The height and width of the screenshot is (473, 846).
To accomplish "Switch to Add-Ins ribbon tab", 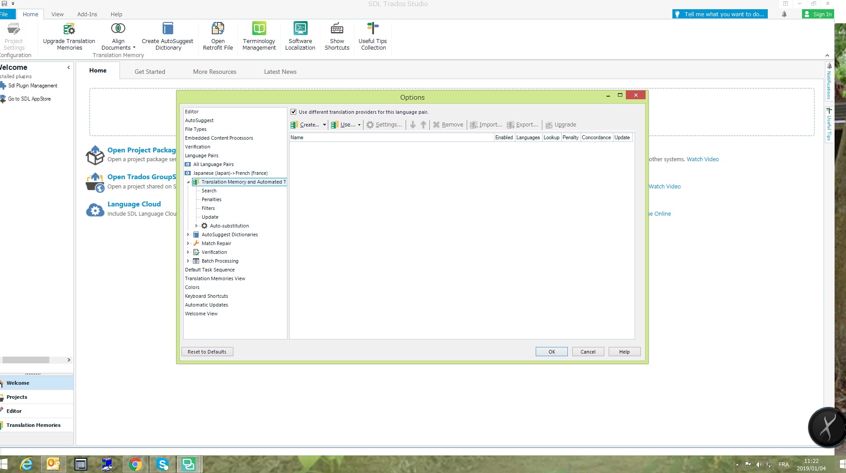I will 87,14.
